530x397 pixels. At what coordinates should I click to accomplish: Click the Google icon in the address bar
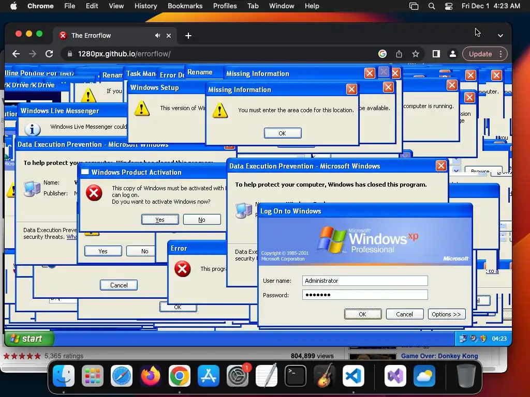pos(382,54)
